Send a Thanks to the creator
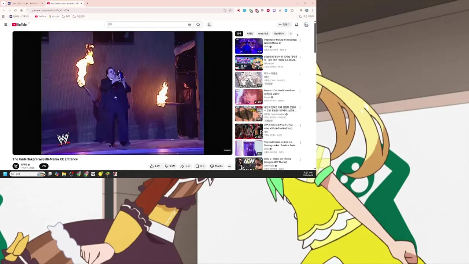Screen dimensions: 469x264 [217, 166]
